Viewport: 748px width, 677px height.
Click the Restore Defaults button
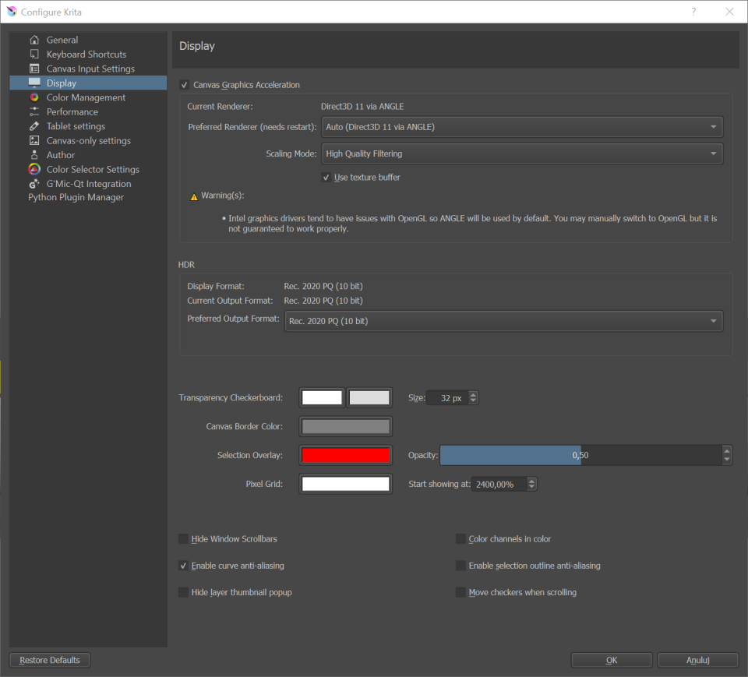49,659
